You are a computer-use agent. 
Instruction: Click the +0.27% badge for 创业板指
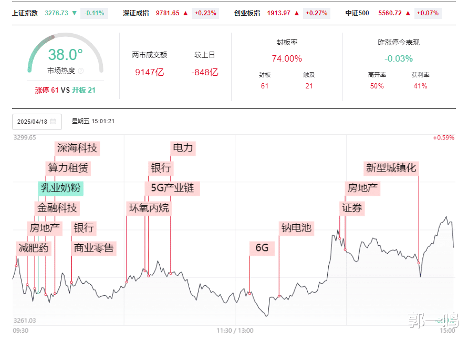coord(317,13)
